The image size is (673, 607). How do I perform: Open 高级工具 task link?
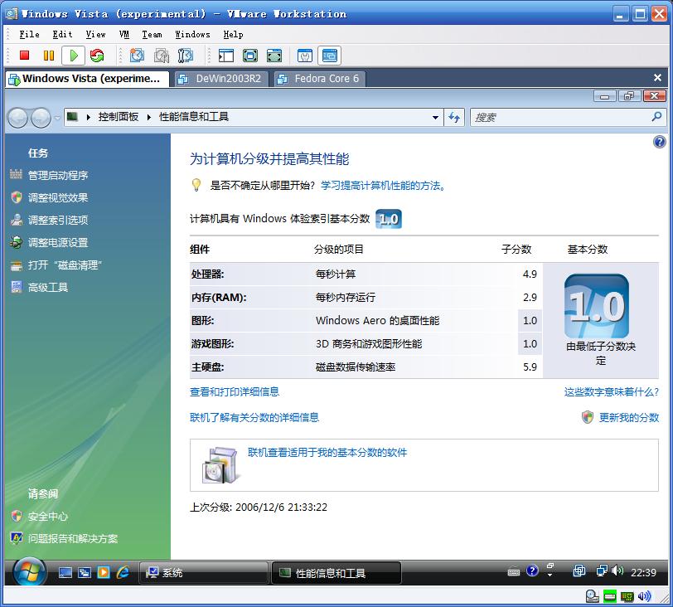tap(47, 287)
